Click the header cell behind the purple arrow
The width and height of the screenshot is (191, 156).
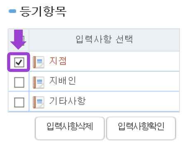pos(19,40)
